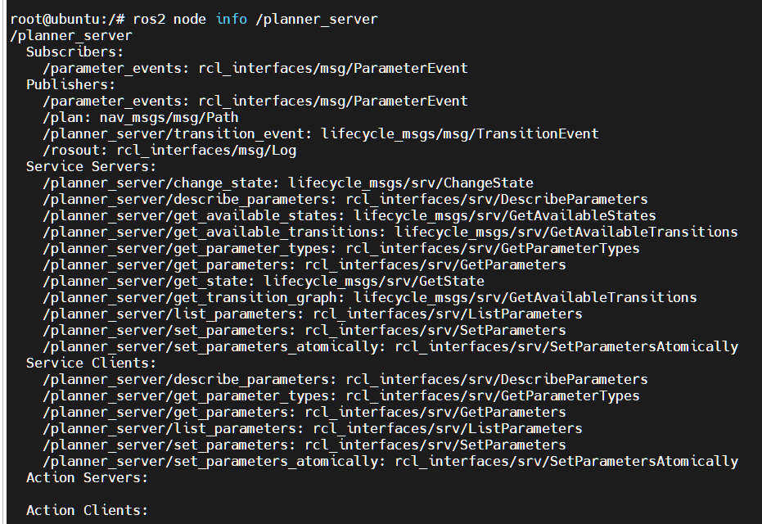Select the get_state GetState service line
762x524 pixels.
pos(264,282)
